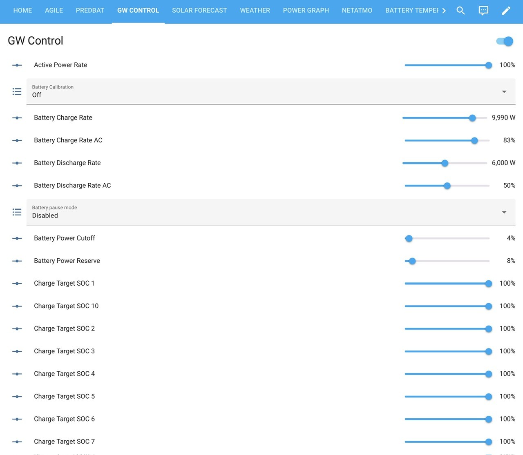
Task: Click the pencil edit dashboard icon
Action: [506, 11]
